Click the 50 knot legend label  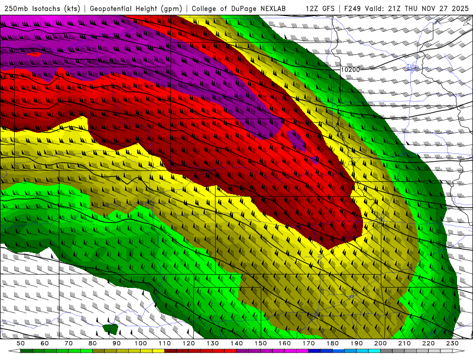[21, 343]
